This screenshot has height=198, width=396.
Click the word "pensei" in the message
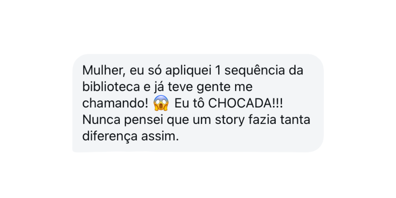coord(141,120)
